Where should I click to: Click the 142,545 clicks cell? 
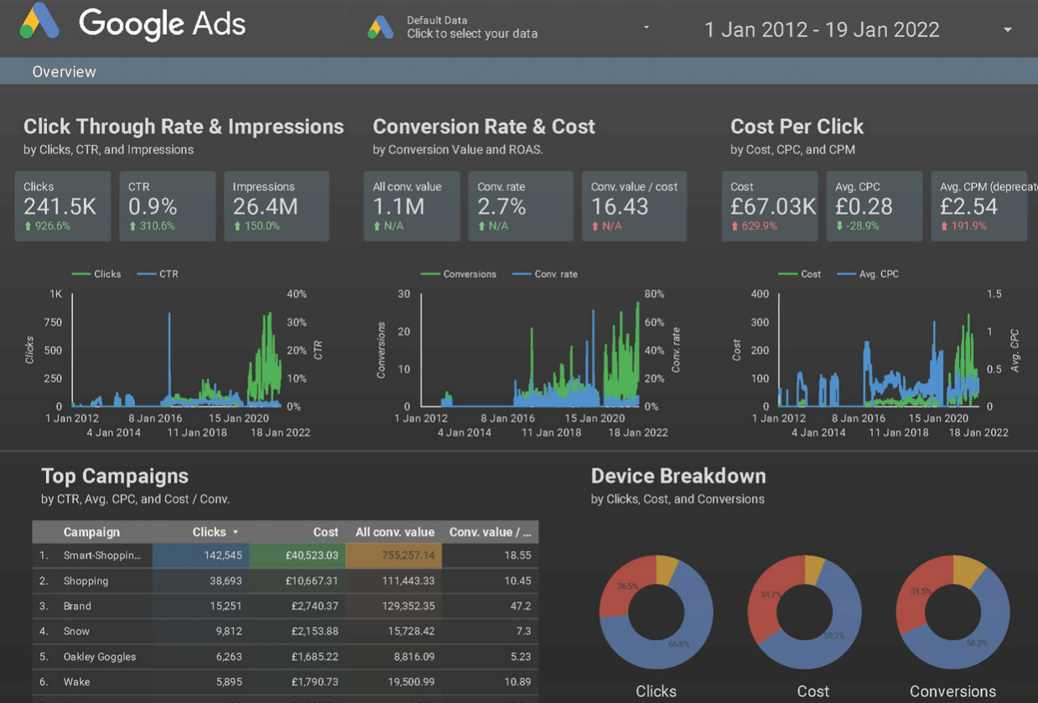[201, 555]
